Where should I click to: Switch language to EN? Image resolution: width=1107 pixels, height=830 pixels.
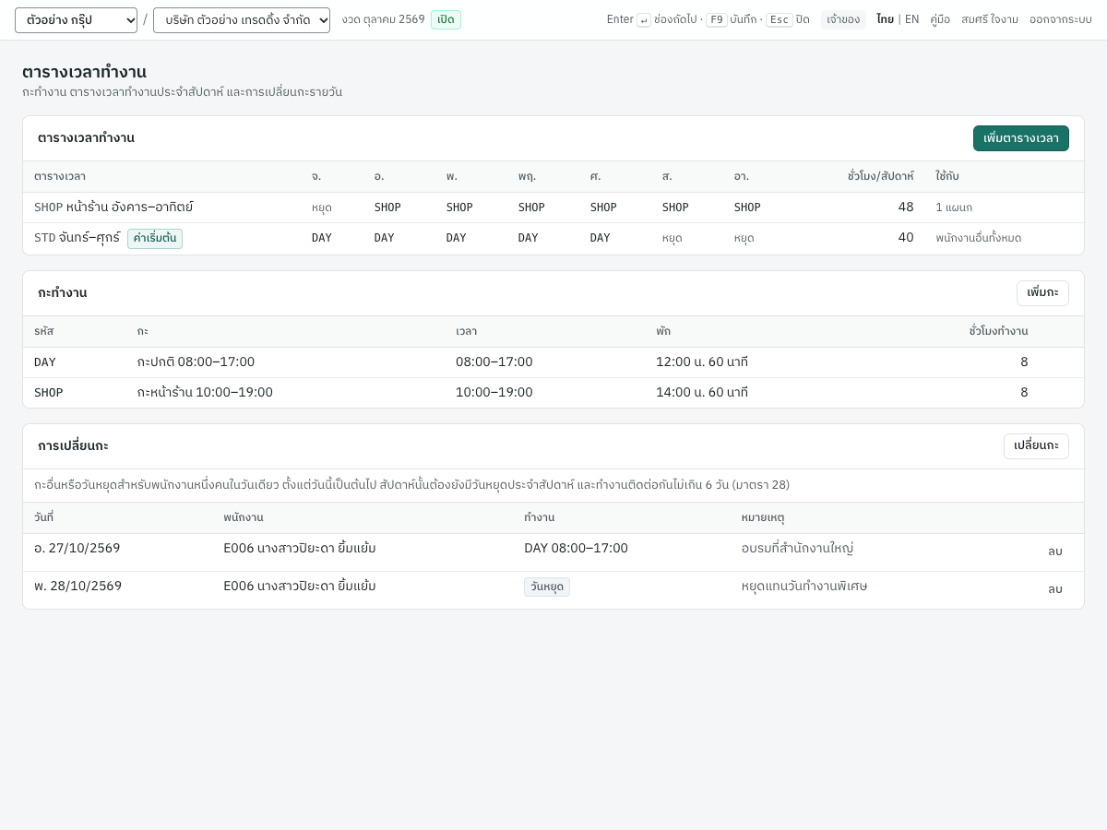click(911, 19)
